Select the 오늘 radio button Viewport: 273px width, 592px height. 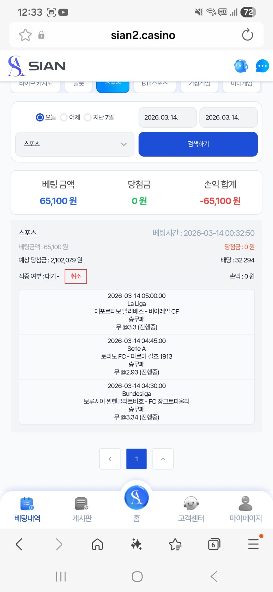tap(40, 117)
